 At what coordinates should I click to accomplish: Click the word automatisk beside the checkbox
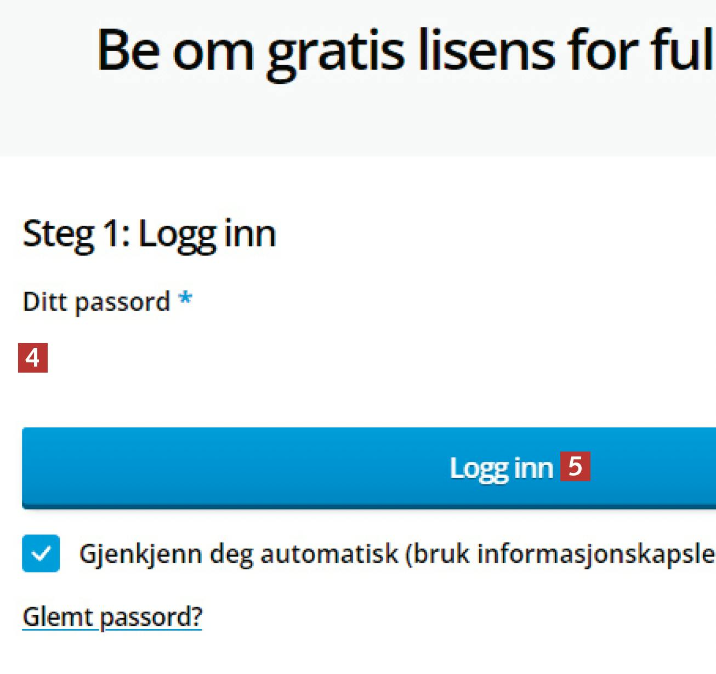pyautogui.click(x=329, y=553)
